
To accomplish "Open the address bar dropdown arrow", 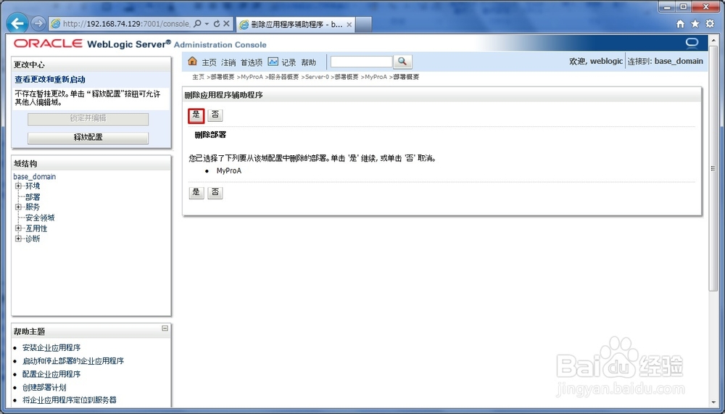I will (x=207, y=24).
